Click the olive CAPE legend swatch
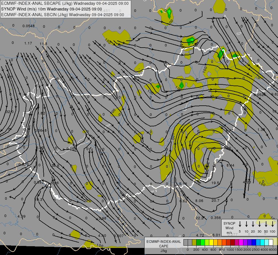This screenshot has width=278, height=255. (194, 243)
